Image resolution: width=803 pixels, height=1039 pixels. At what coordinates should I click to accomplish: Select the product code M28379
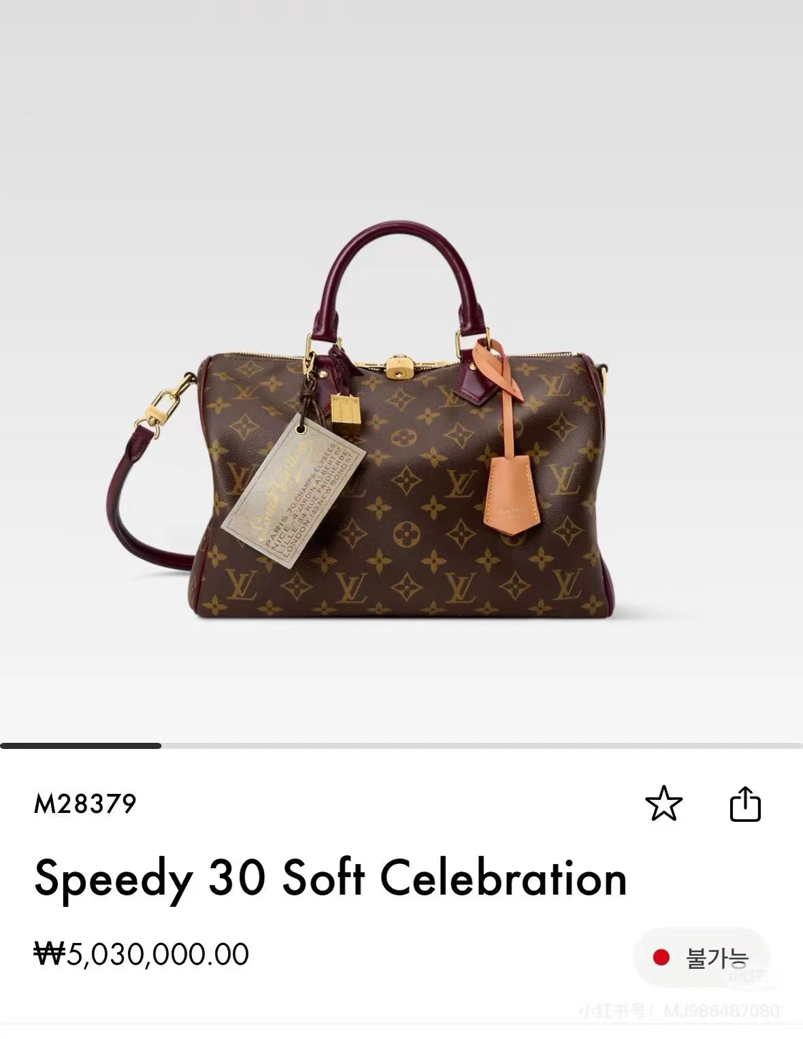[x=85, y=804]
